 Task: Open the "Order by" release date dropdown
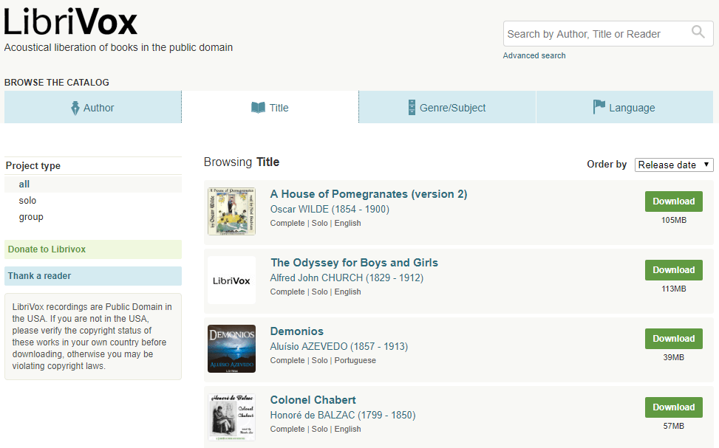(673, 165)
